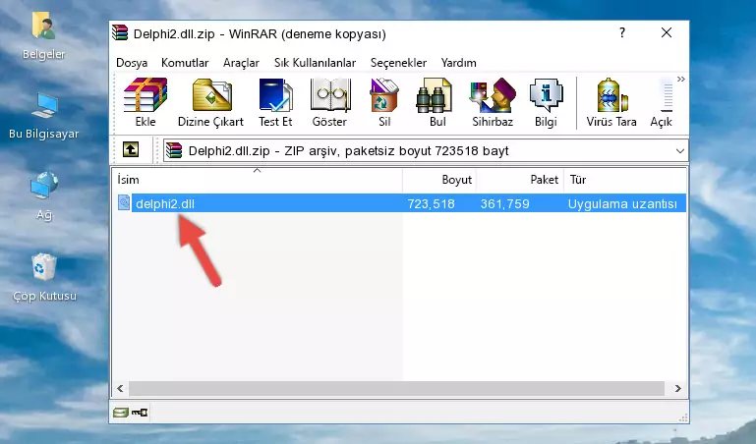Click the Uygulama uzantısı type cell

pyautogui.click(x=622, y=203)
